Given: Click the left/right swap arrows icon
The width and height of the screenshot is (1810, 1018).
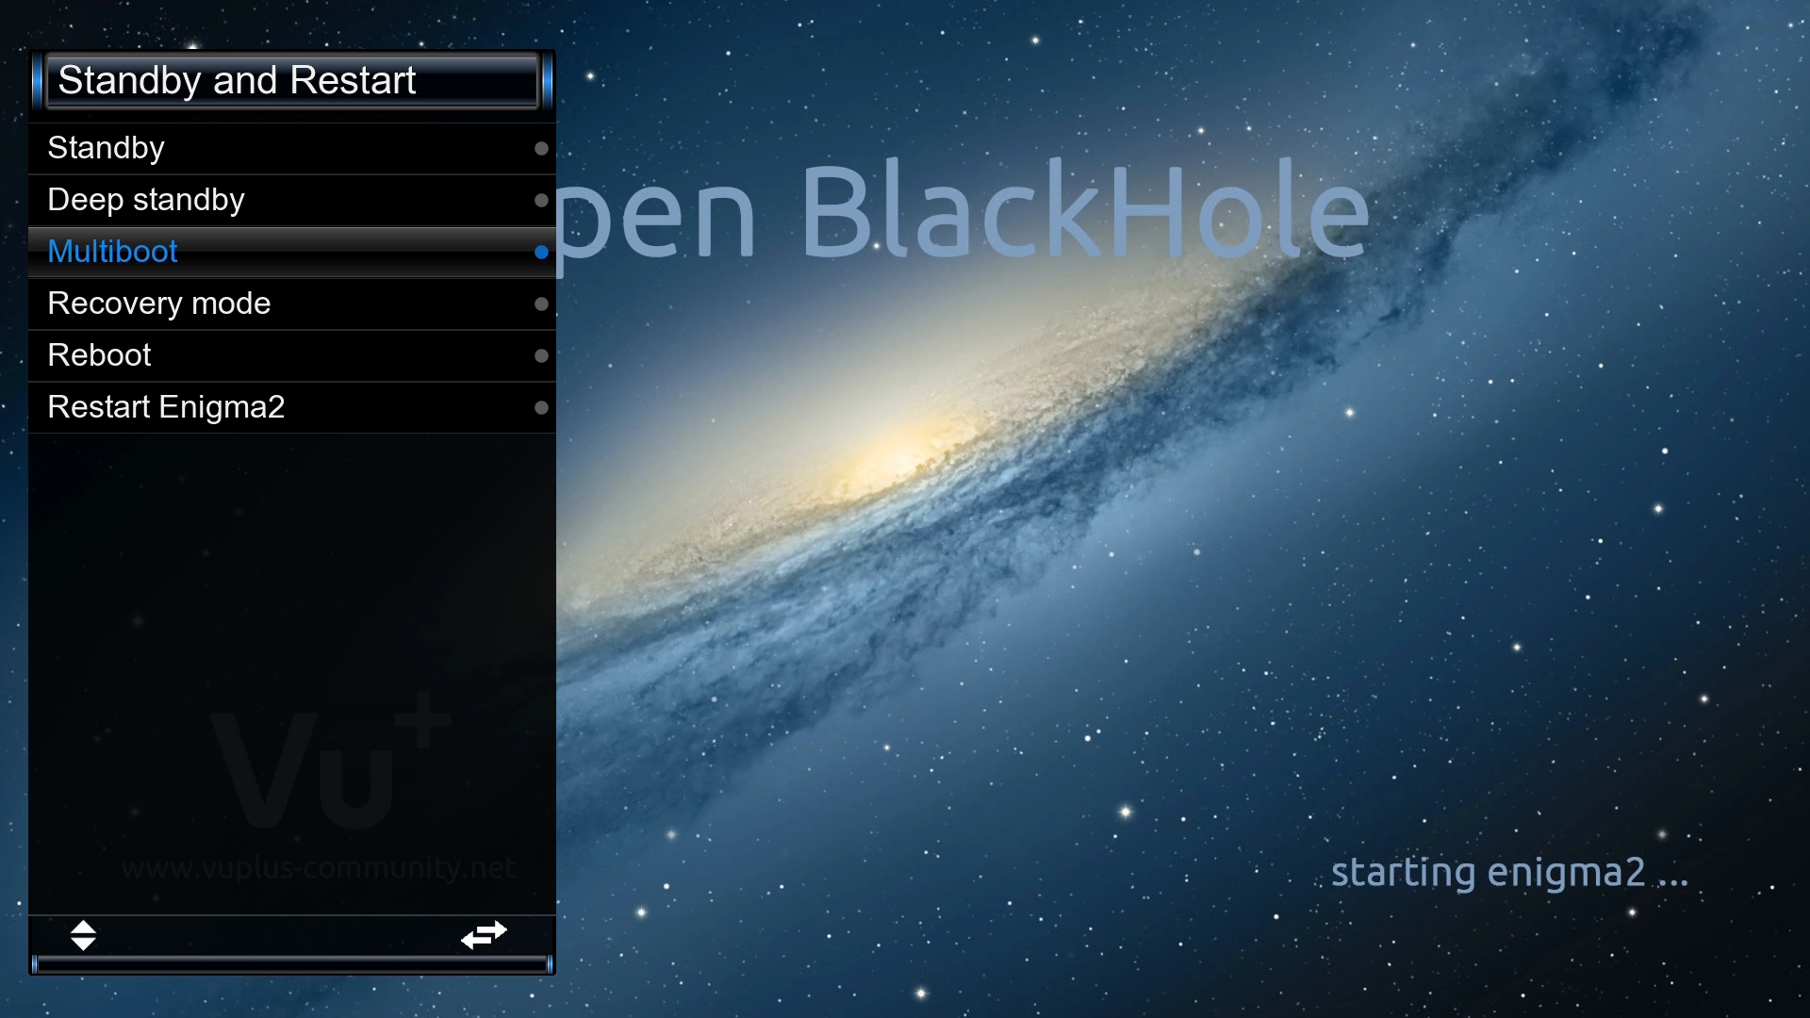Looking at the screenshot, I should (x=484, y=935).
